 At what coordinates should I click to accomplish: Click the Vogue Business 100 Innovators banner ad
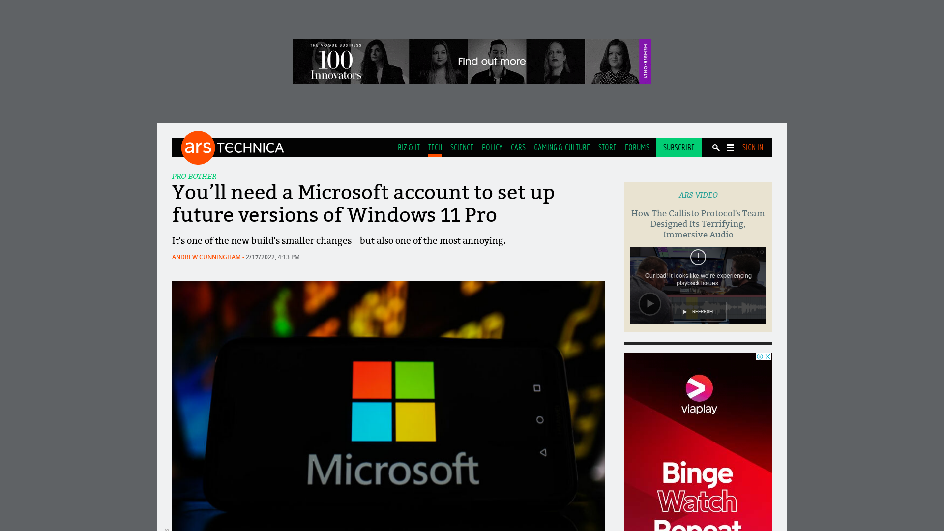tap(472, 61)
